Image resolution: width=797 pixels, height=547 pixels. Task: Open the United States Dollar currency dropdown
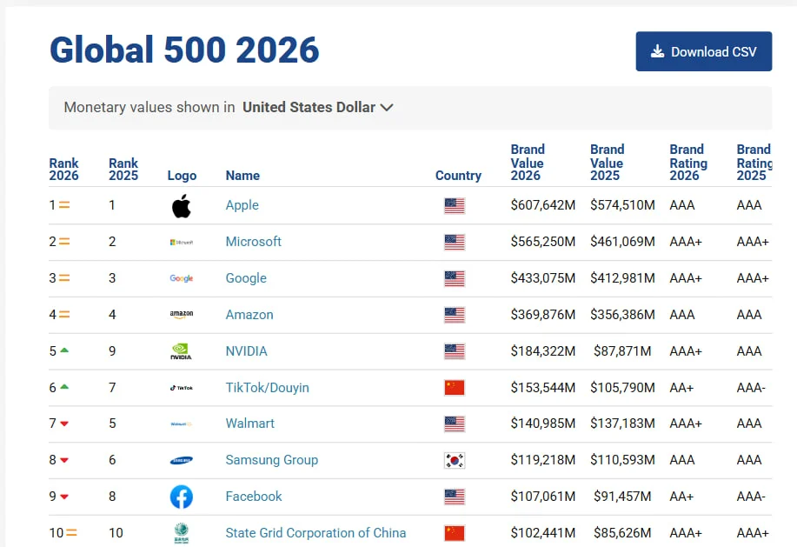[x=317, y=108]
